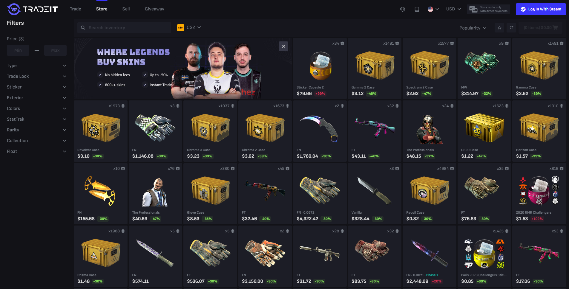This screenshot has width=569, height=289.
Task: Open the Giveaway tab
Action: point(154,9)
